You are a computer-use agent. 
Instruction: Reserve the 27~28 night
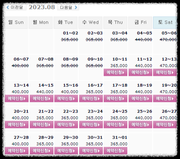tap(17, 150)
